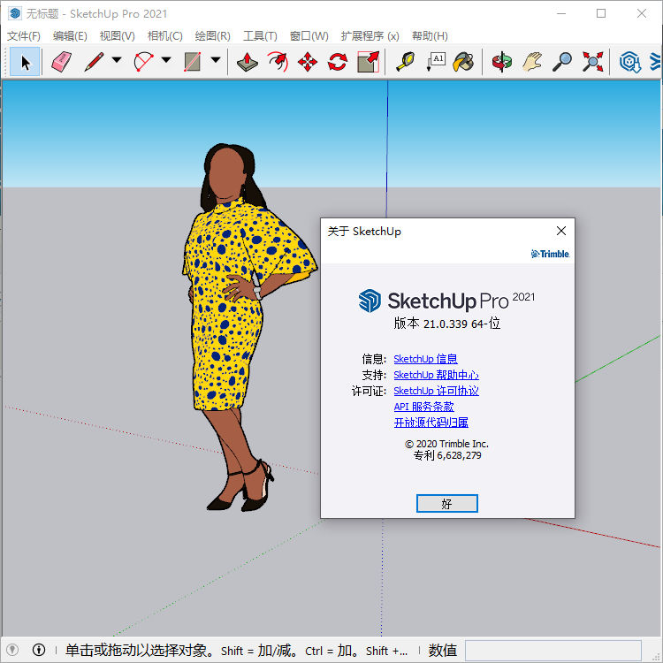Open the API 服务条款 link
The image size is (663, 663).
pyautogui.click(x=423, y=407)
